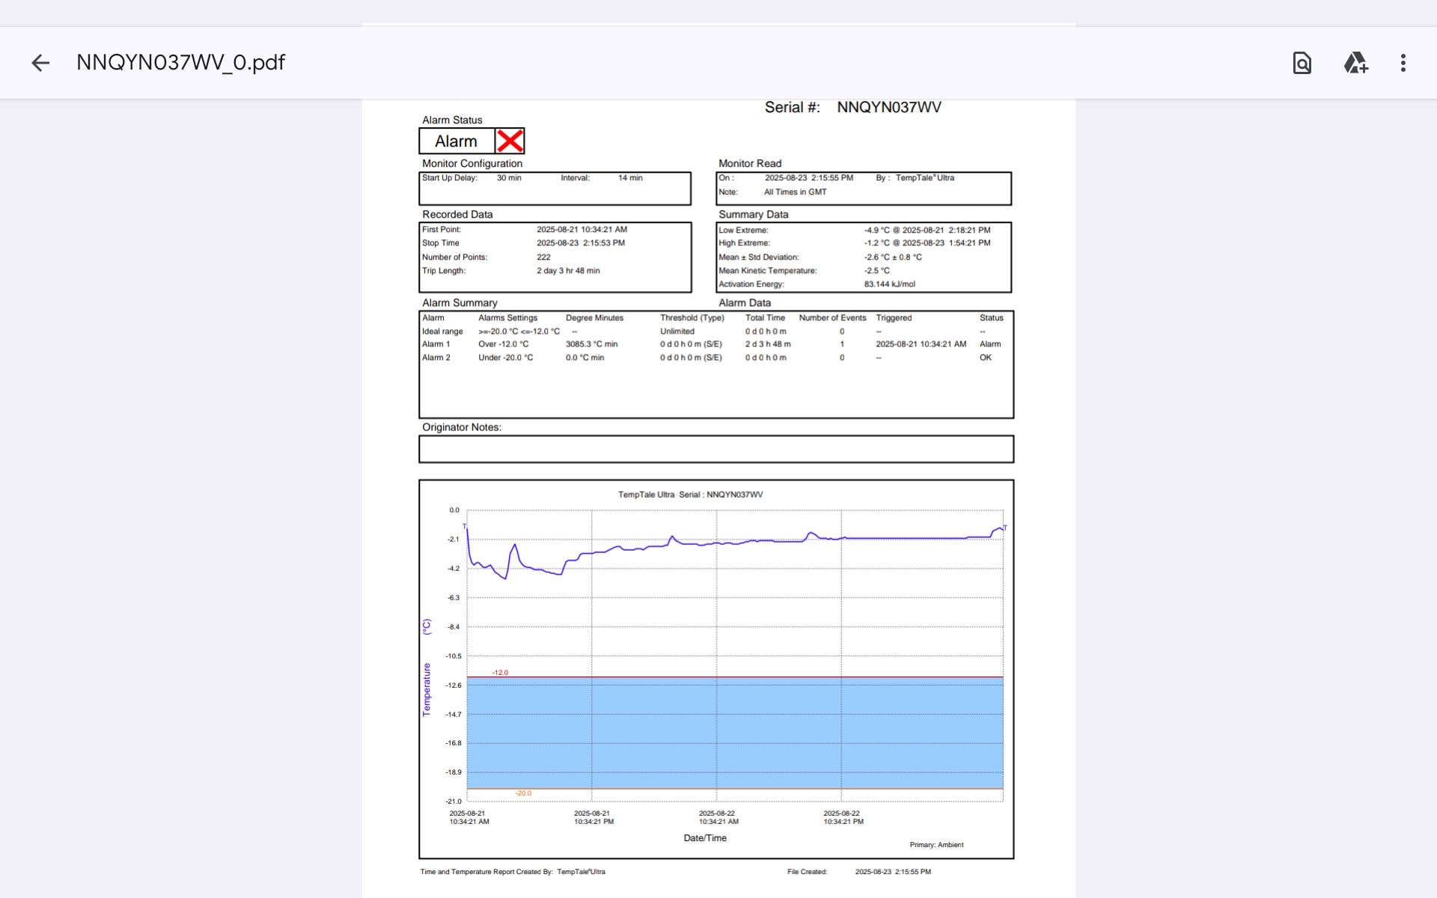Click the Originator Notes empty field
Screen dimensions: 1437x898
[716, 449]
